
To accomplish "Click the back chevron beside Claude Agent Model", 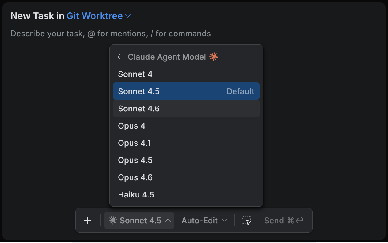I will click(119, 57).
